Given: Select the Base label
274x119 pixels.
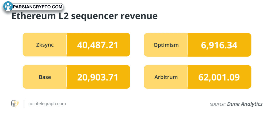Looking at the screenshot, I should [x=45, y=77].
